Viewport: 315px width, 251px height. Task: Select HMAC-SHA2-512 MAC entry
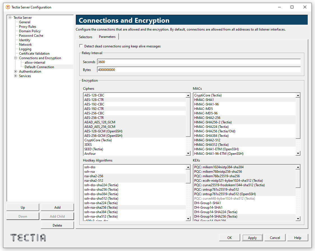[244, 140]
